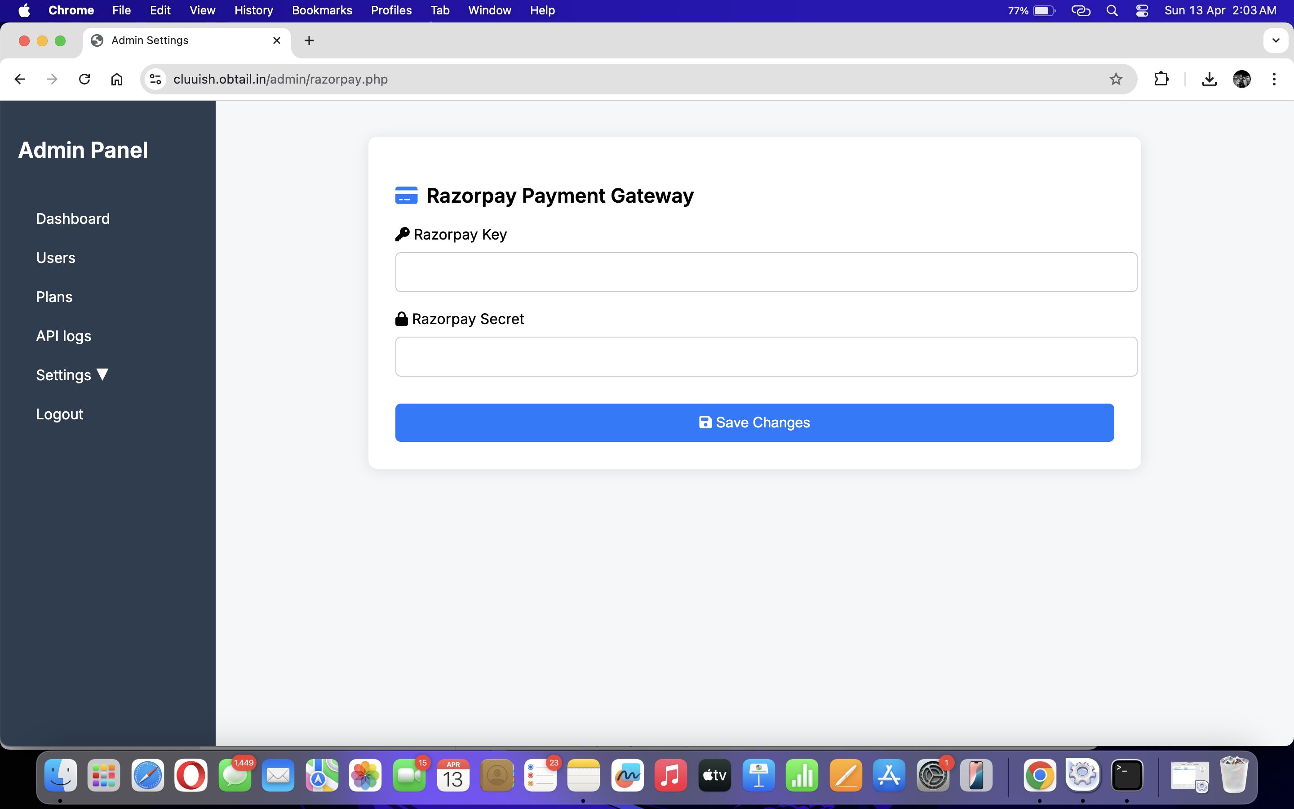Click the lock icon by Razorpay Secret
Viewport: 1294px width, 809px height.
coord(402,319)
